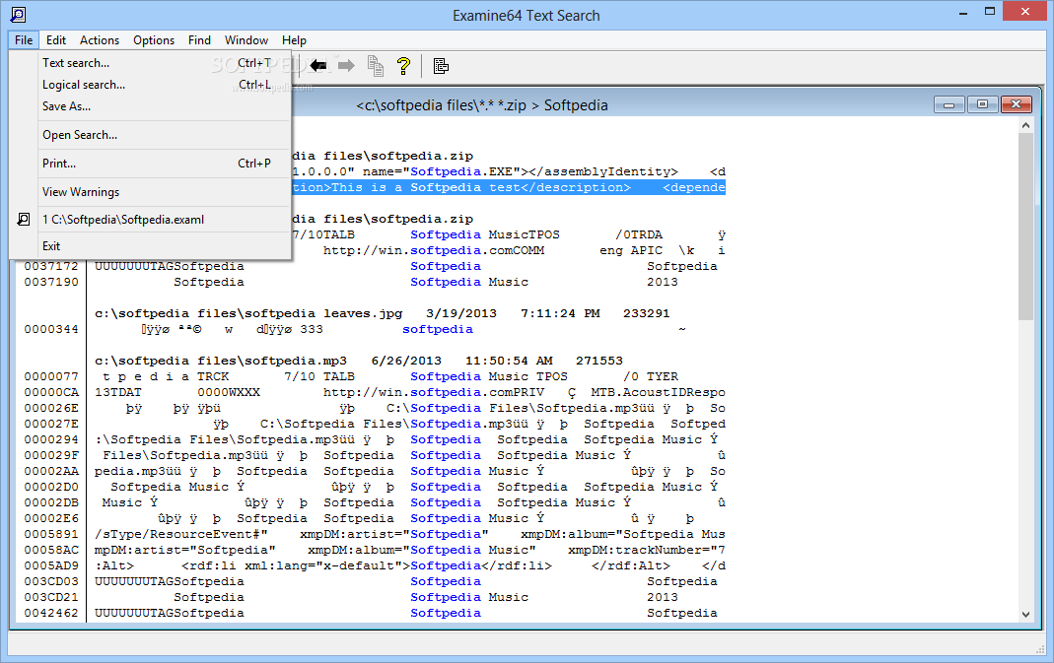
Task: Choose Print... from the File menu
Action: 151,164
